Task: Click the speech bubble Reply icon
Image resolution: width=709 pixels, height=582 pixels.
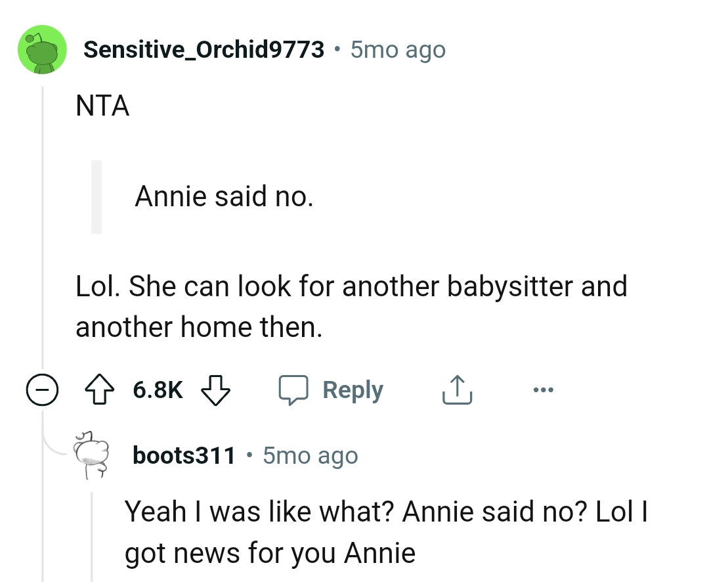Action: coord(294,389)
